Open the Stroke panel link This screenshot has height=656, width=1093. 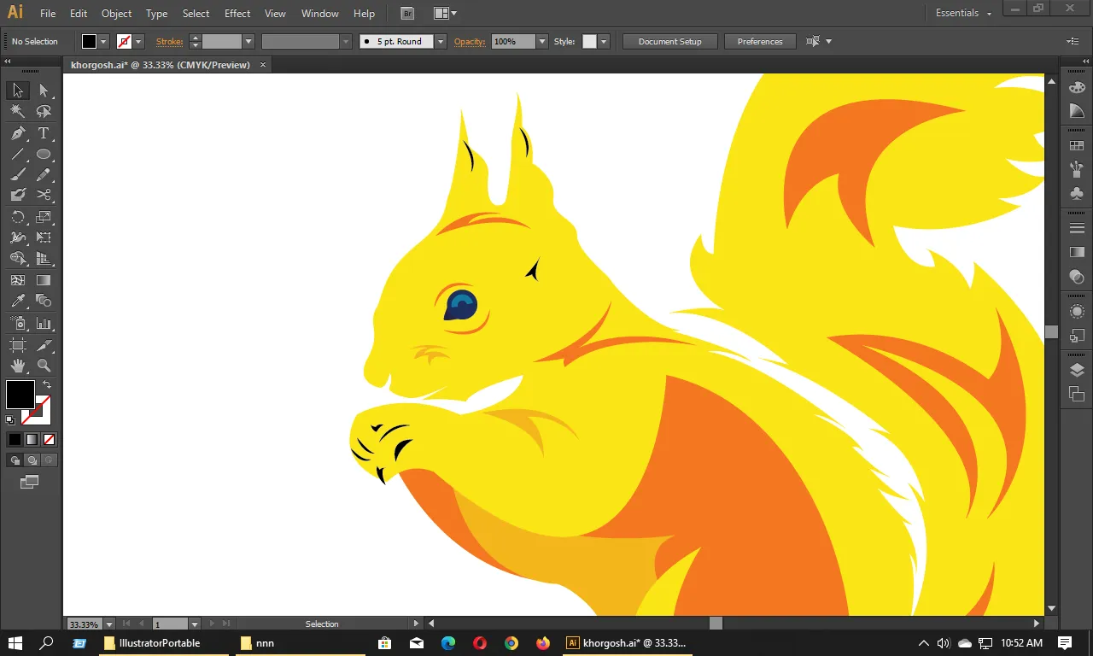[169, 41]
